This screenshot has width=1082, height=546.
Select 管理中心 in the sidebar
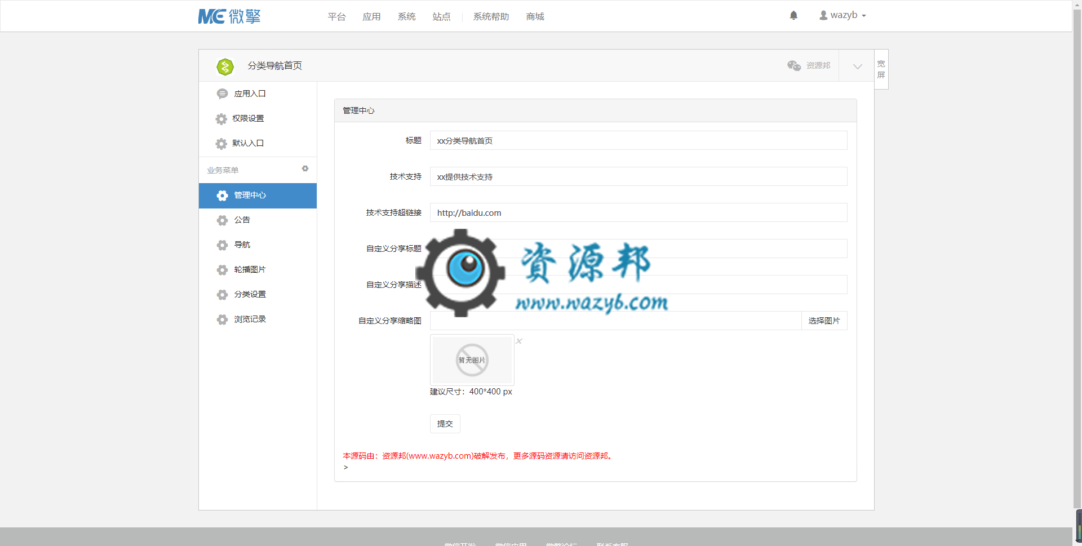pos(258,196)
